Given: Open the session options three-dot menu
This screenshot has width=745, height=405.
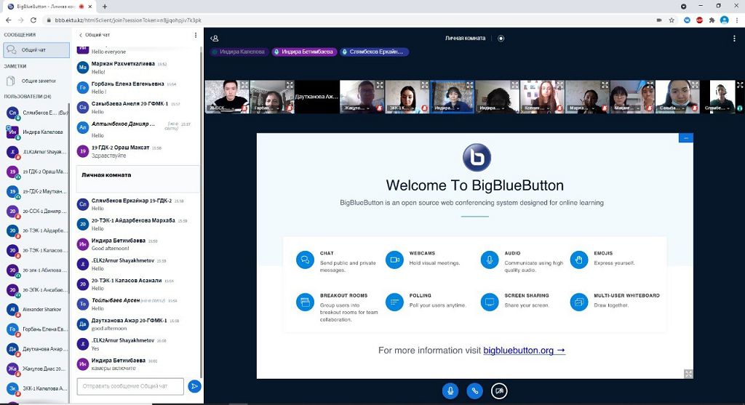Looking at the screenshot, I should point(734,39).
